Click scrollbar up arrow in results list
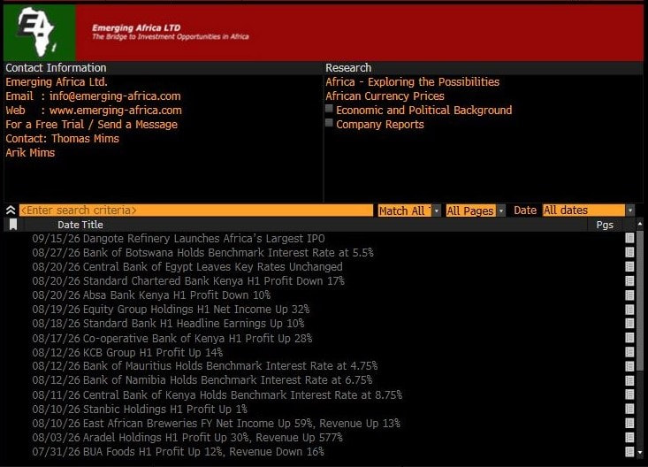648x467 pixels. click(x=640, y=224)
